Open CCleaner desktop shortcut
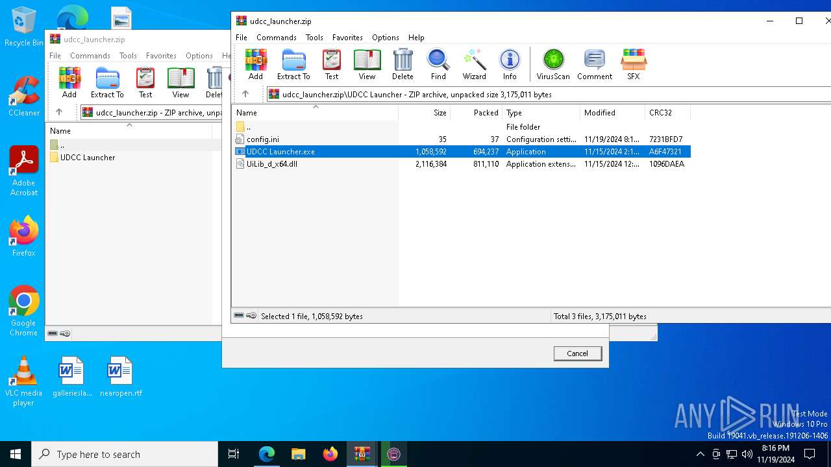831x467 pixels. (23, 96)
